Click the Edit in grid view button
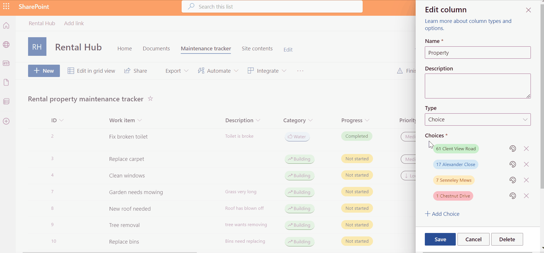544x253 pixels. pyautogui.click(x=91, y=71)
